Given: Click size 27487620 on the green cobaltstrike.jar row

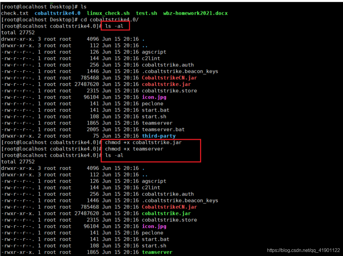Looking at the screenshot, I should 87,213.
